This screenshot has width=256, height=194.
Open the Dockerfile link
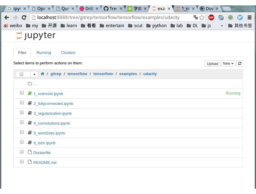coord(42,153)
